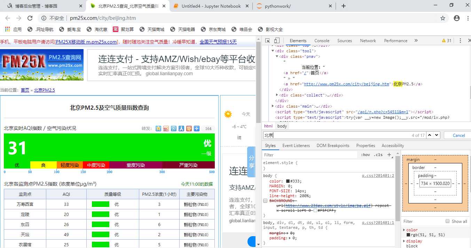Switch to the Console tab
This screenshot has width=471, height=248.
point(322,40)
